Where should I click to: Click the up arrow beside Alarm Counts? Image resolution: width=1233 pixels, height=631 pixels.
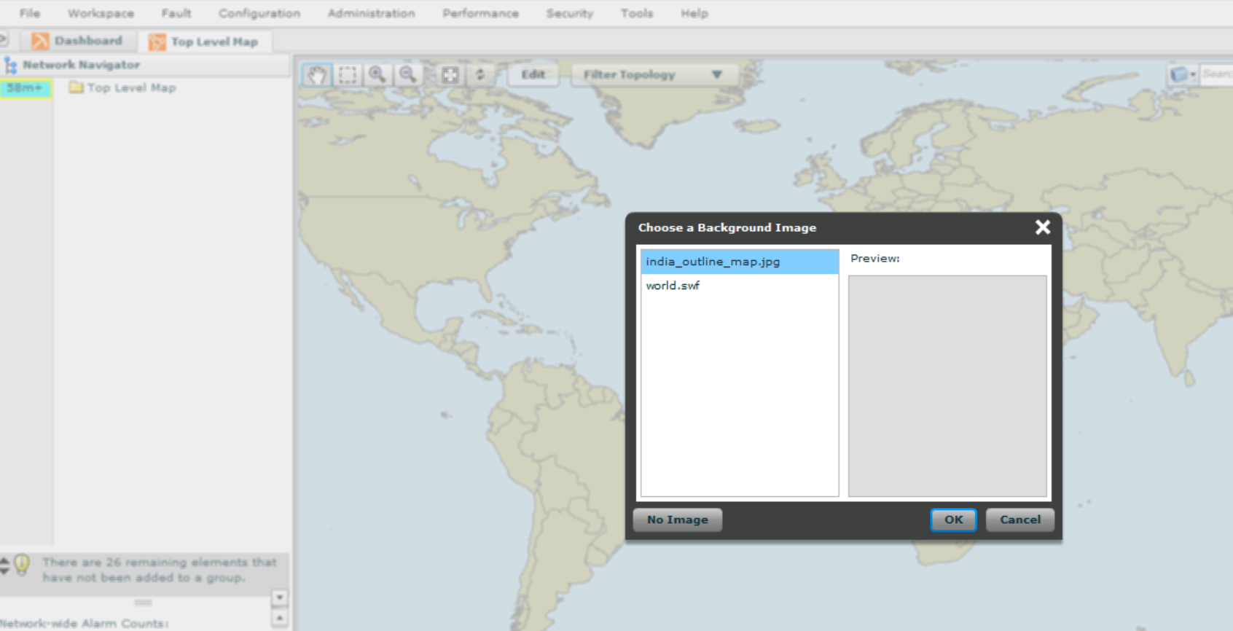tap(280, 619)
